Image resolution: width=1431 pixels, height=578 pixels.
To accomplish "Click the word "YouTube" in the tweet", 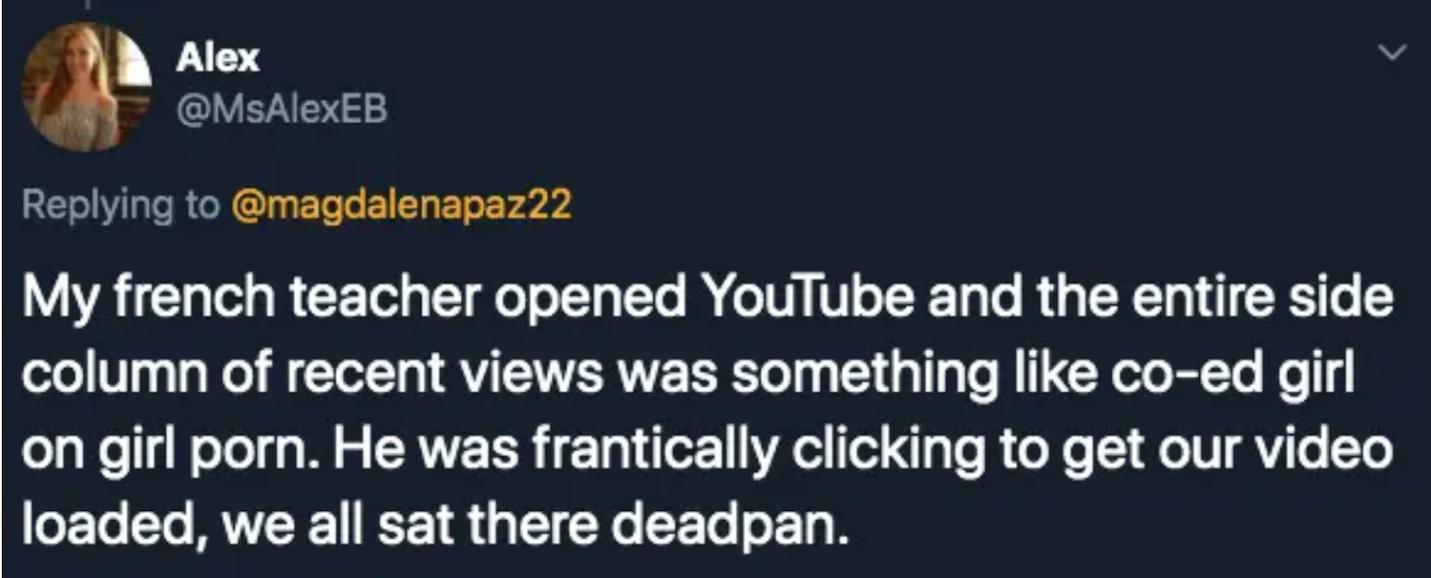I will point(809,297).
